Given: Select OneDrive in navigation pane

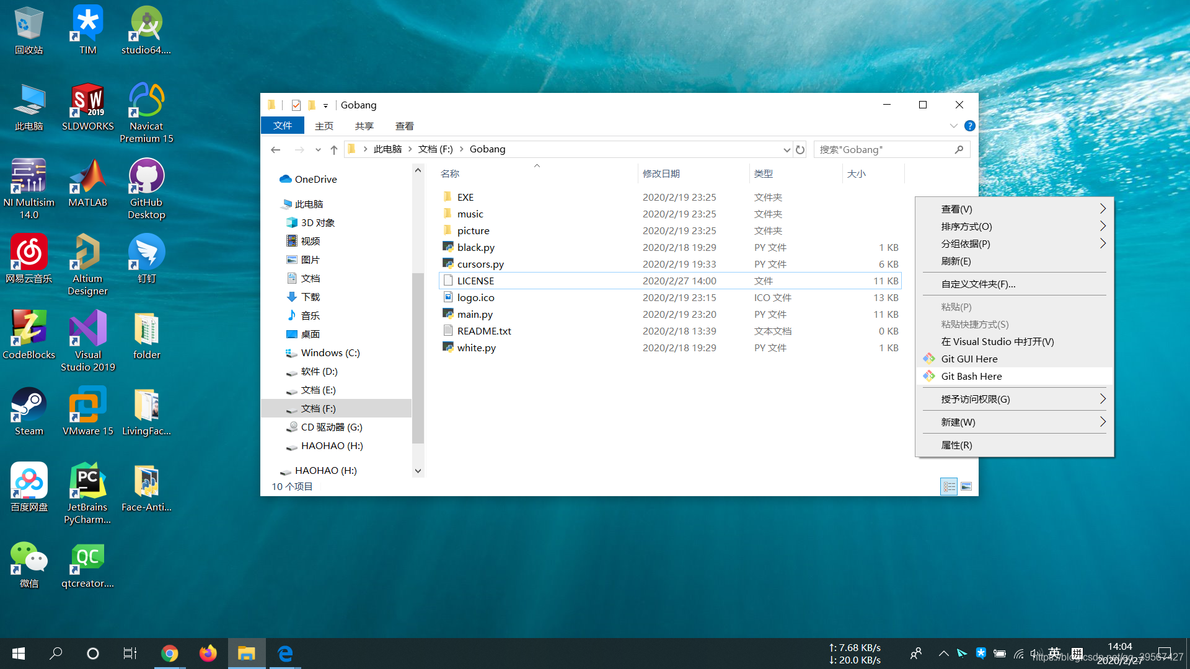Looking at the screenshot, I should point(316,179).
